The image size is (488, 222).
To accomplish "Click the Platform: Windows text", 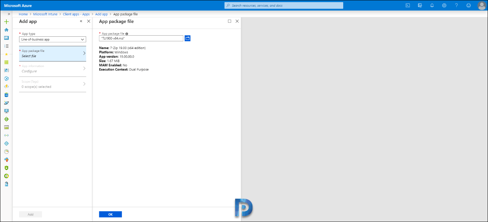I will pos(114,52).
